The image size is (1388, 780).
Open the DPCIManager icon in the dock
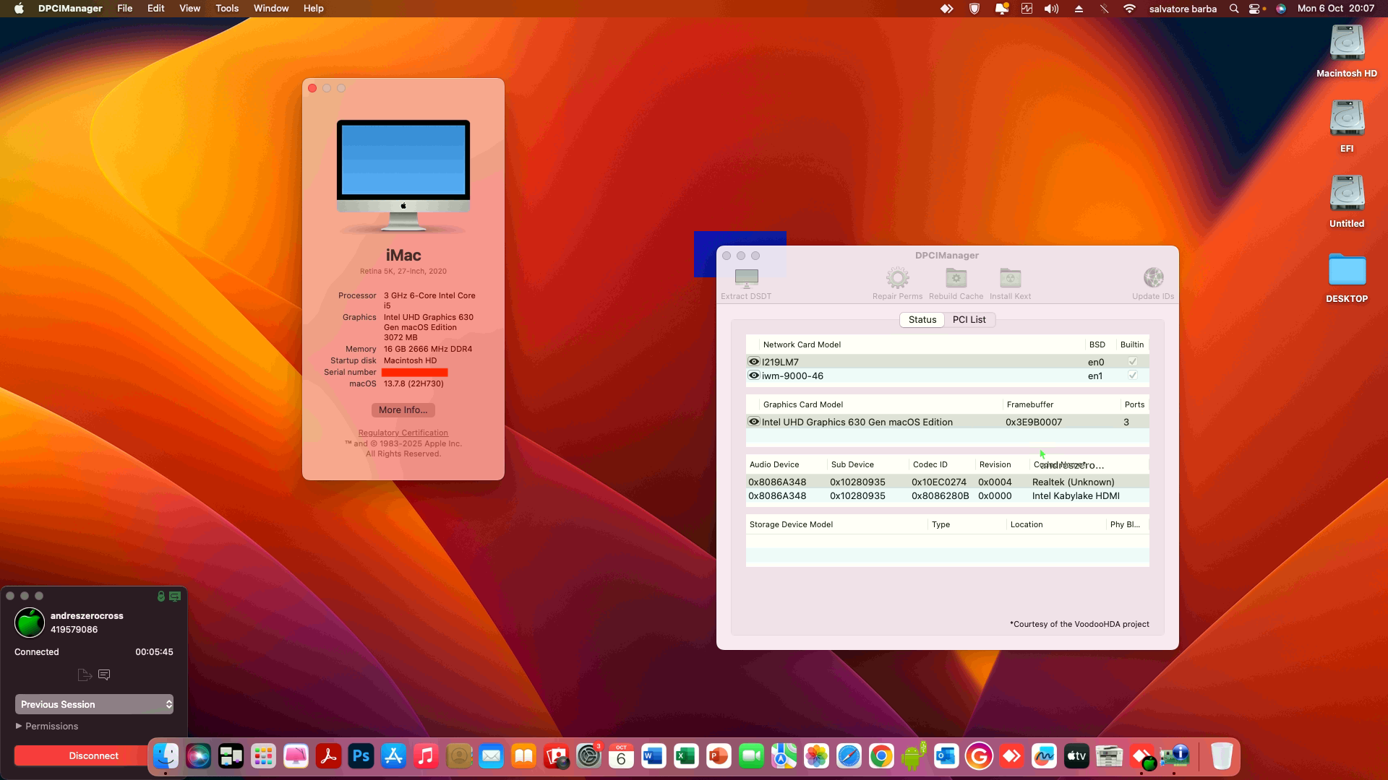coord(1175,756)
